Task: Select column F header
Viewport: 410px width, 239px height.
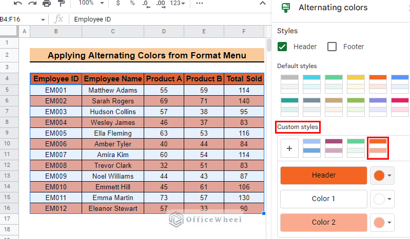Action: click(244, 32)
